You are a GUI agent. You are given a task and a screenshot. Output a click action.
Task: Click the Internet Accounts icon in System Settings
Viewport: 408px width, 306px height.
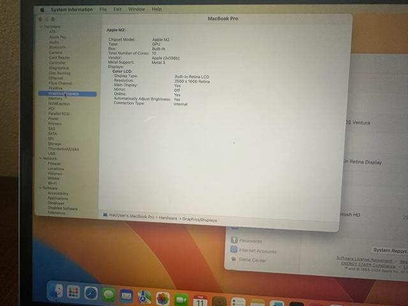tap(234, 249)
